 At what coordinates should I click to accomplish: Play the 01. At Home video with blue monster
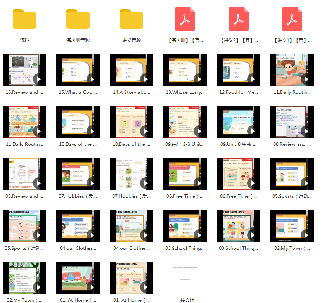click(x=78, y=278)
